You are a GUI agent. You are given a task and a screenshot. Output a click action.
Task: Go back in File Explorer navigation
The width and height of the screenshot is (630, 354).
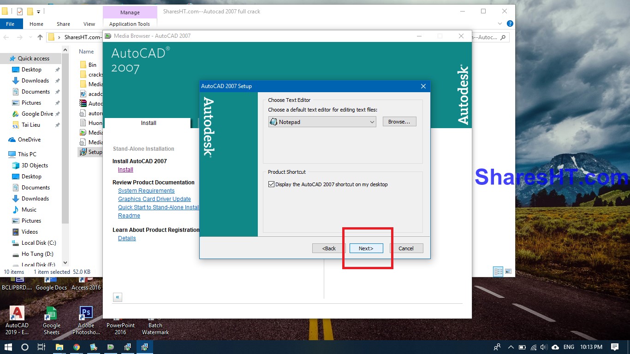(x=6, y=37)
